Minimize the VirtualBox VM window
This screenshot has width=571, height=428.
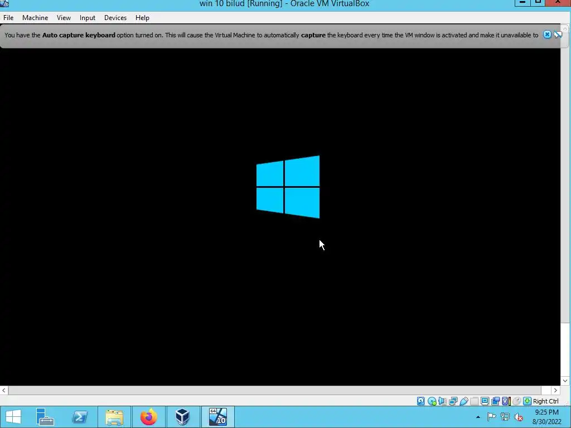[522, 3]
